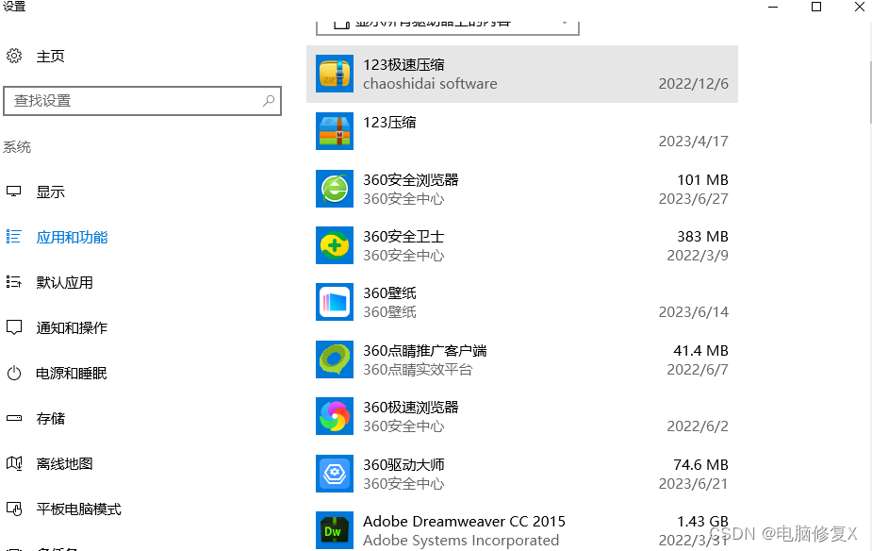Screen dimensions: 872x551
Task: Open 存储 settings page
Action: [x=51, y=419]
